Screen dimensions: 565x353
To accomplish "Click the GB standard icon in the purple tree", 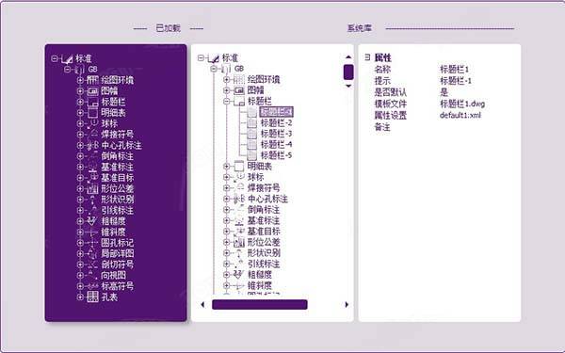I will click(80, 69).
